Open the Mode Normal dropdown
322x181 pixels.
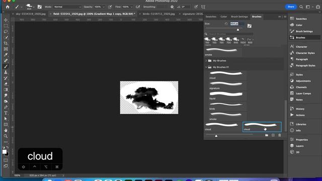tap(67, 7)
